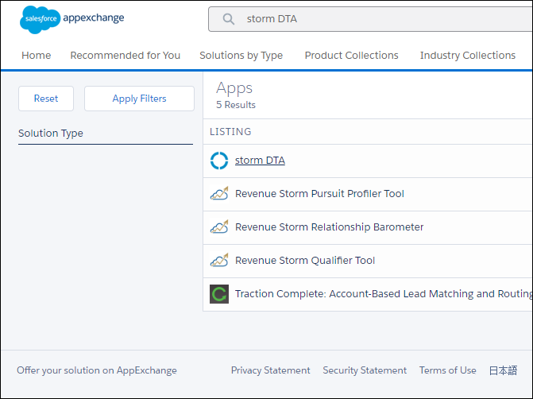Screen dimensions: 533x399
Task: Open Revenue Storm Pursuit Profiler Tool listing
Action: (319, 194)
